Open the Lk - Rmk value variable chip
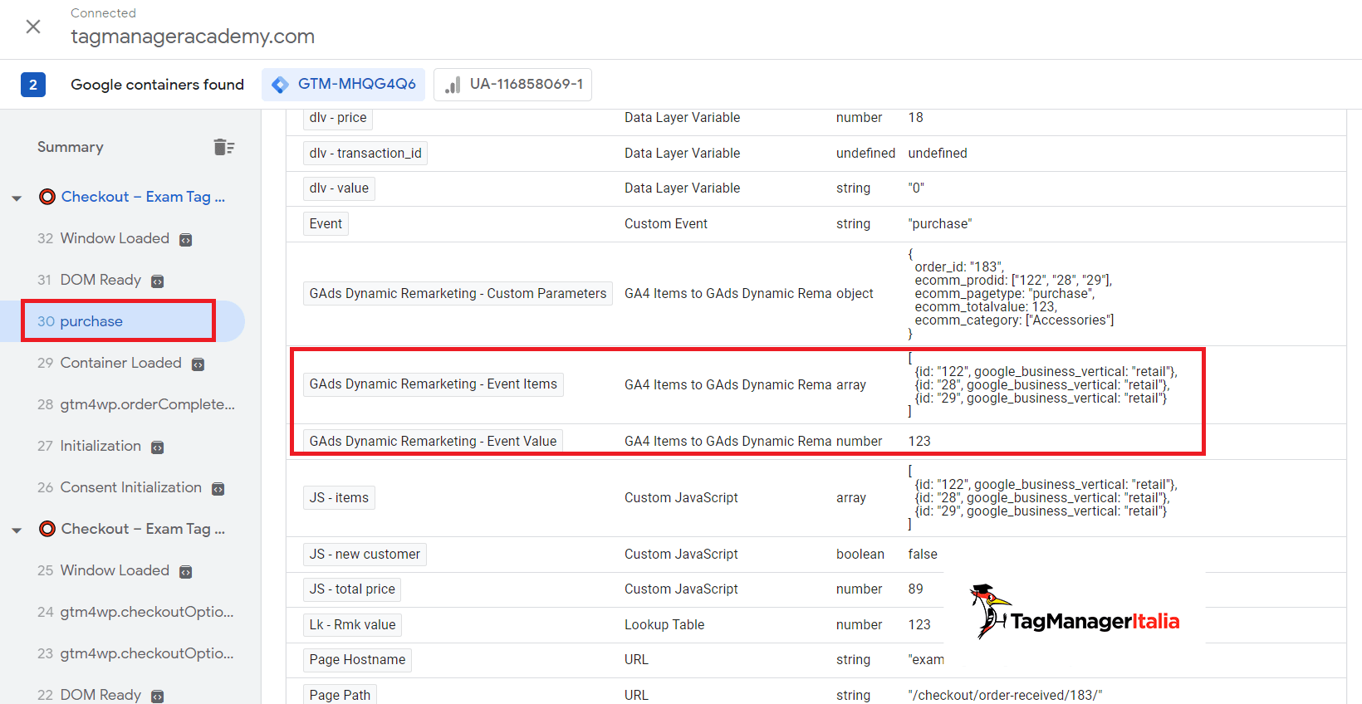 point(353,624)
